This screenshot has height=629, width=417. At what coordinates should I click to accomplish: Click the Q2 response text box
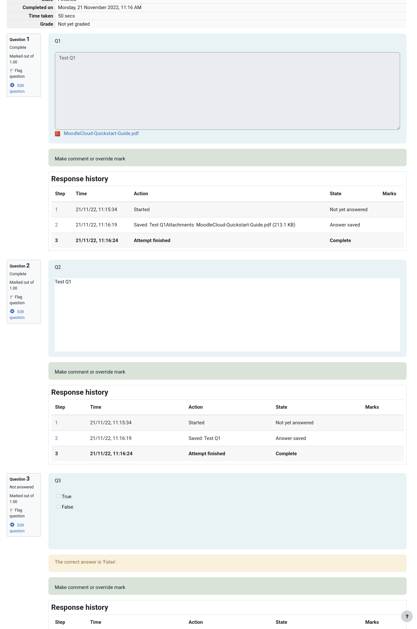228,315
